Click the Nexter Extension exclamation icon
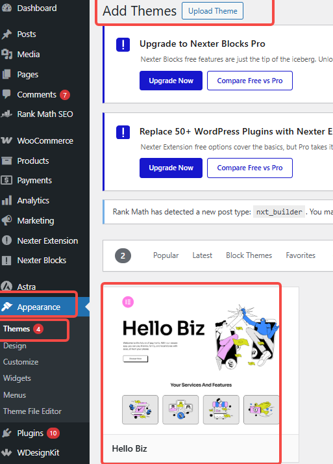Viewport: 333px width, 464px height. coord(6,240)
